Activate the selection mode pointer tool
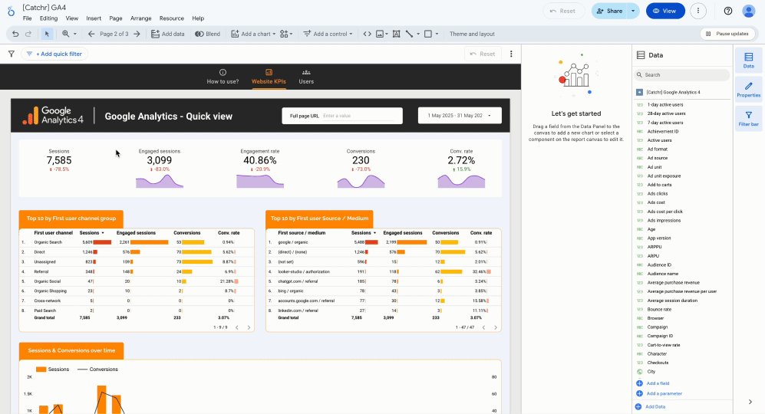The height and width of the screenshot is (414, 765). (47, 34)
